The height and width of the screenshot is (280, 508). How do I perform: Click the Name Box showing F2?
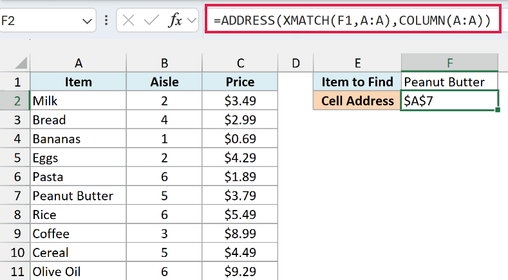(48, 21)
